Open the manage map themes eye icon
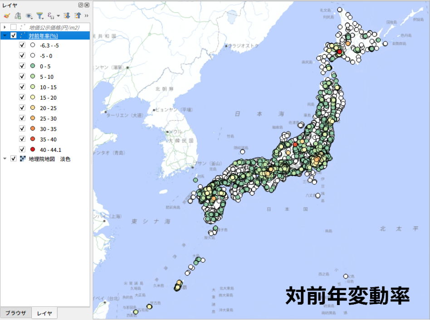Viewport: 430px width, 320px height. coord(29,16)
